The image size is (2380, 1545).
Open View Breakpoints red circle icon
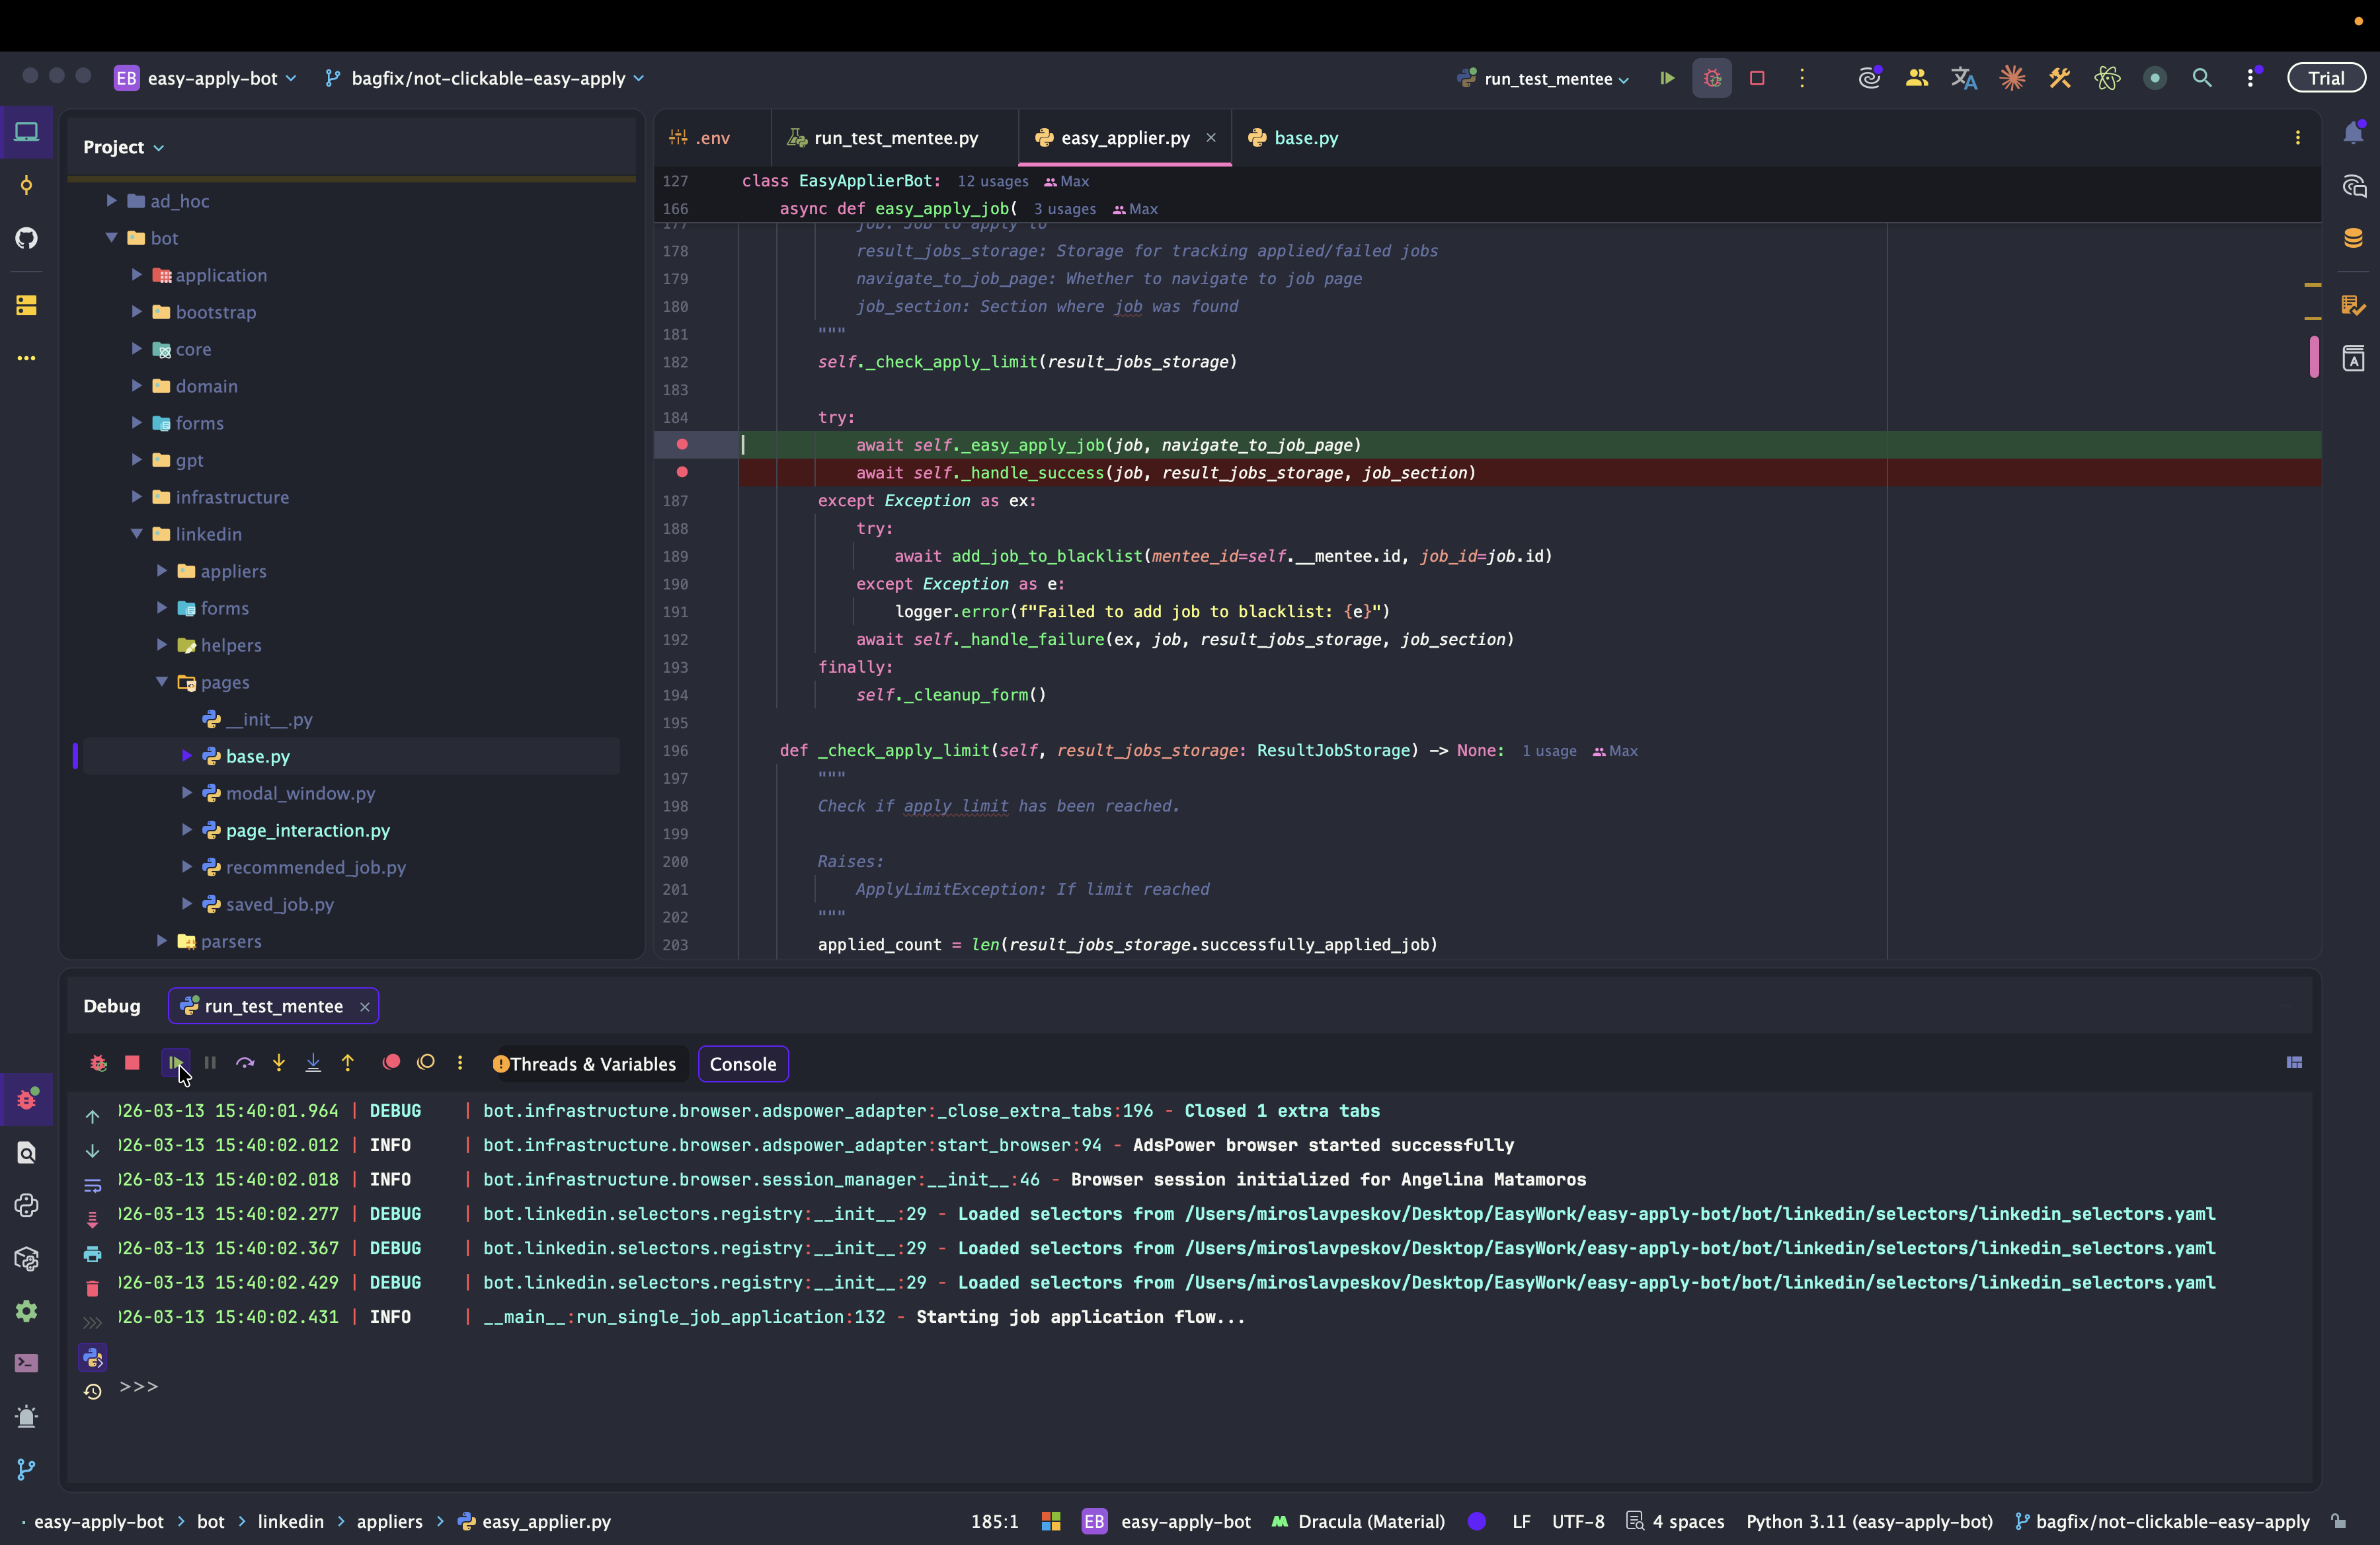(391, 1063)
